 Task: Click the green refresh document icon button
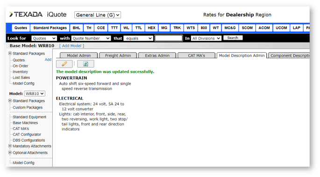coord(85,64)
